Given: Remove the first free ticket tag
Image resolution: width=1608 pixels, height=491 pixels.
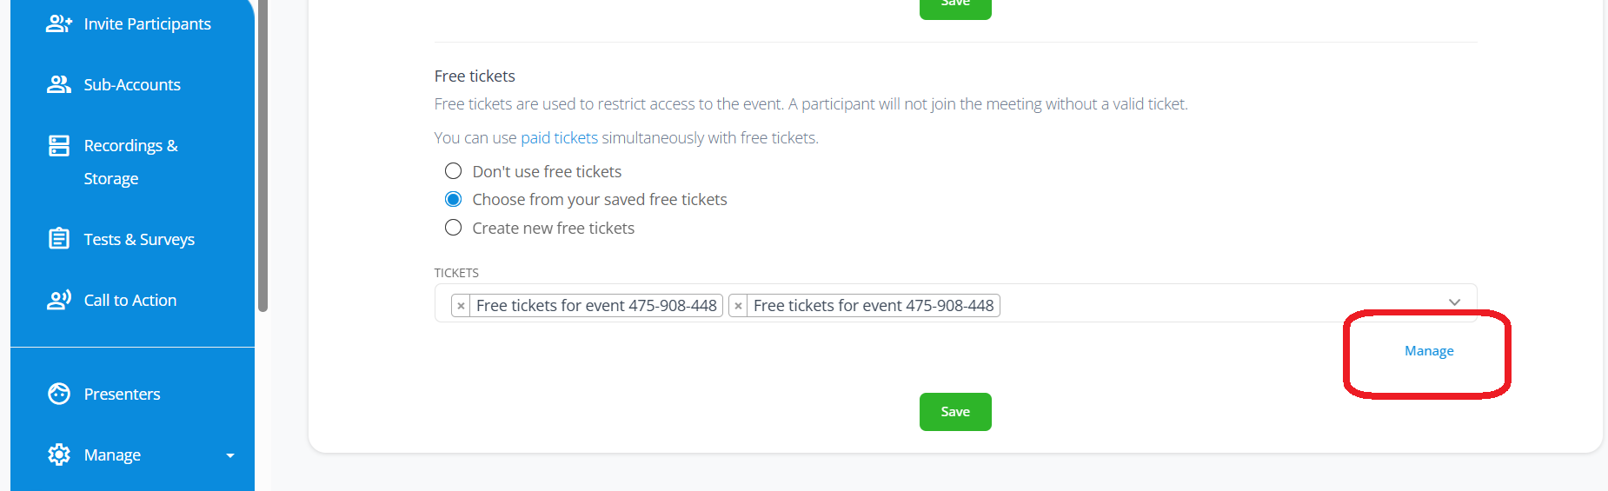Looking at the screenshot, I should (461, 306).
